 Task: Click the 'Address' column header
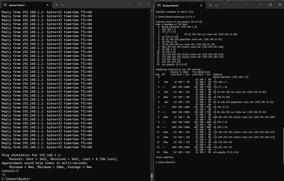218,75
